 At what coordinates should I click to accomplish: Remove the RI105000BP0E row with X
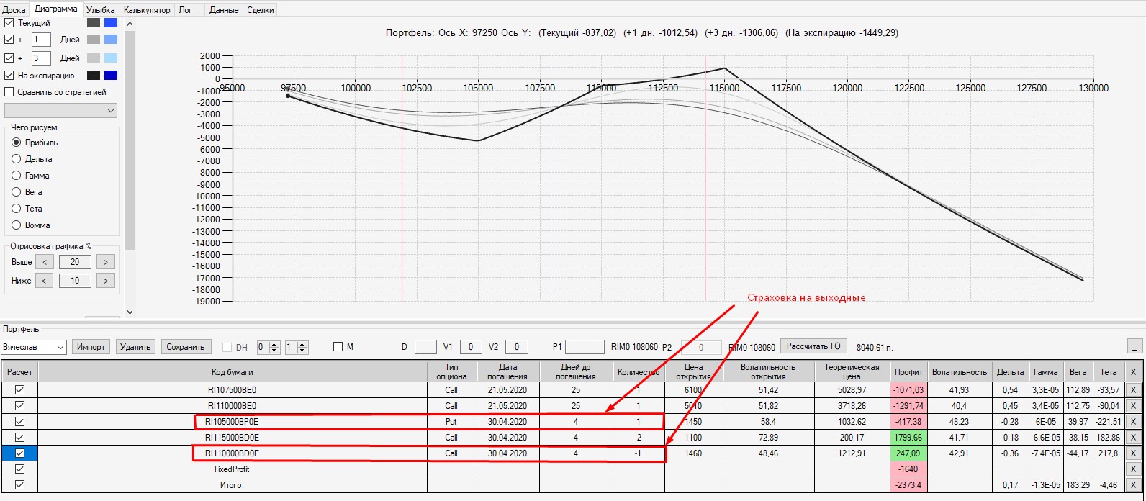[x=1133, y=422]
